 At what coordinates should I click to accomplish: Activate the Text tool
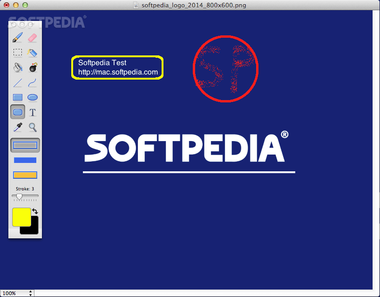point(33,112)
